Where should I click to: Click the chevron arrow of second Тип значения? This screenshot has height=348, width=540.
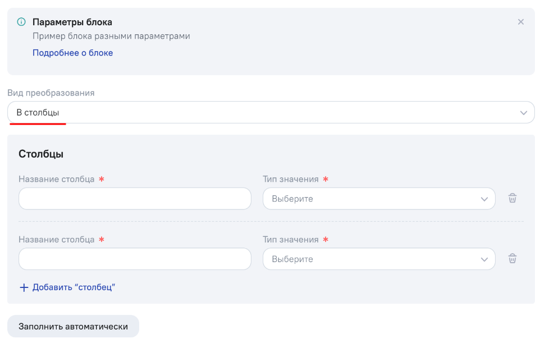(484, 259)
